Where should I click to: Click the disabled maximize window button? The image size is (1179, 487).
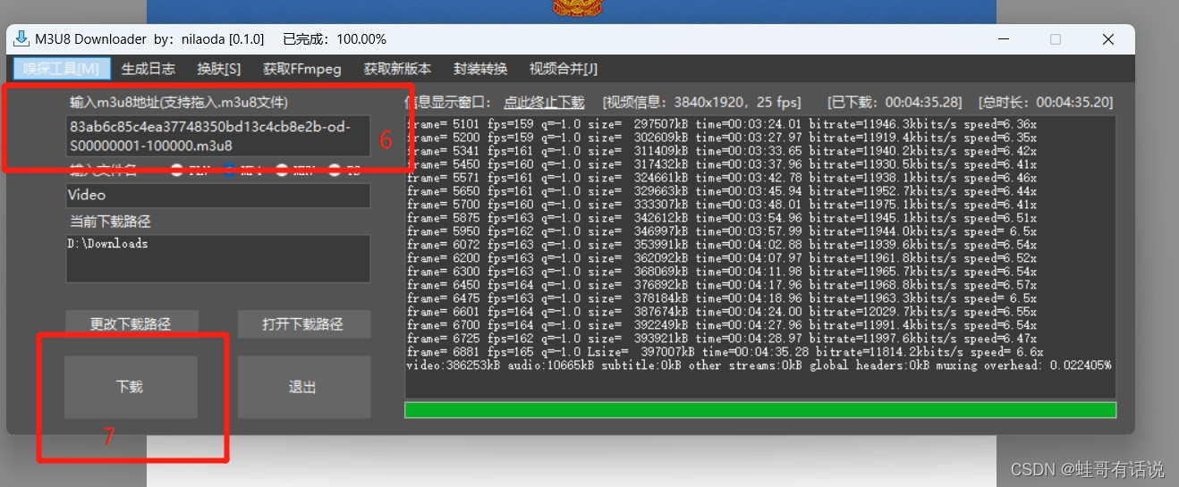coord(1056,39)
